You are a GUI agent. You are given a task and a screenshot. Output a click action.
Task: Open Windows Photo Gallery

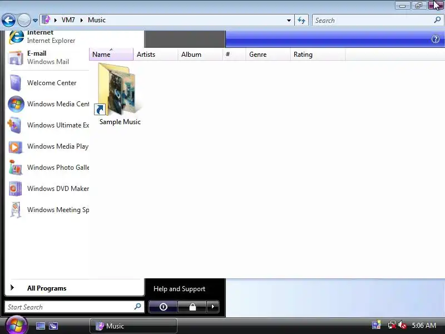tap(48, 168)
